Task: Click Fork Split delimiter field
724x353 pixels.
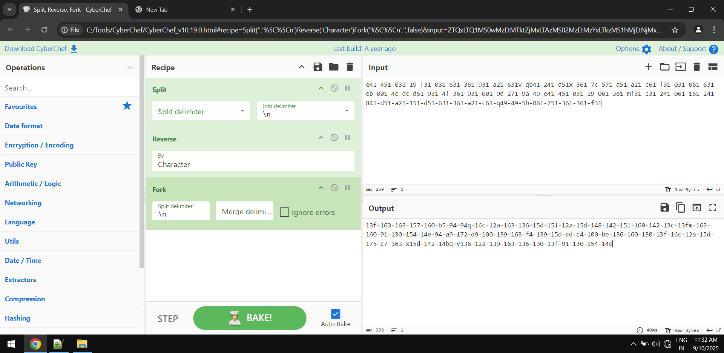Action: point(181,210)
